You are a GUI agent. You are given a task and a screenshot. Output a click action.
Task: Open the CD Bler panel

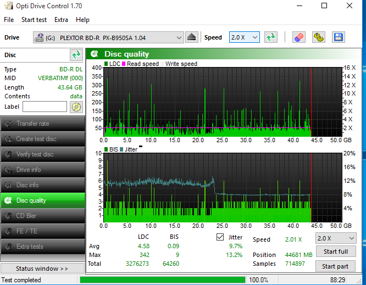click(x=43, y=216)
